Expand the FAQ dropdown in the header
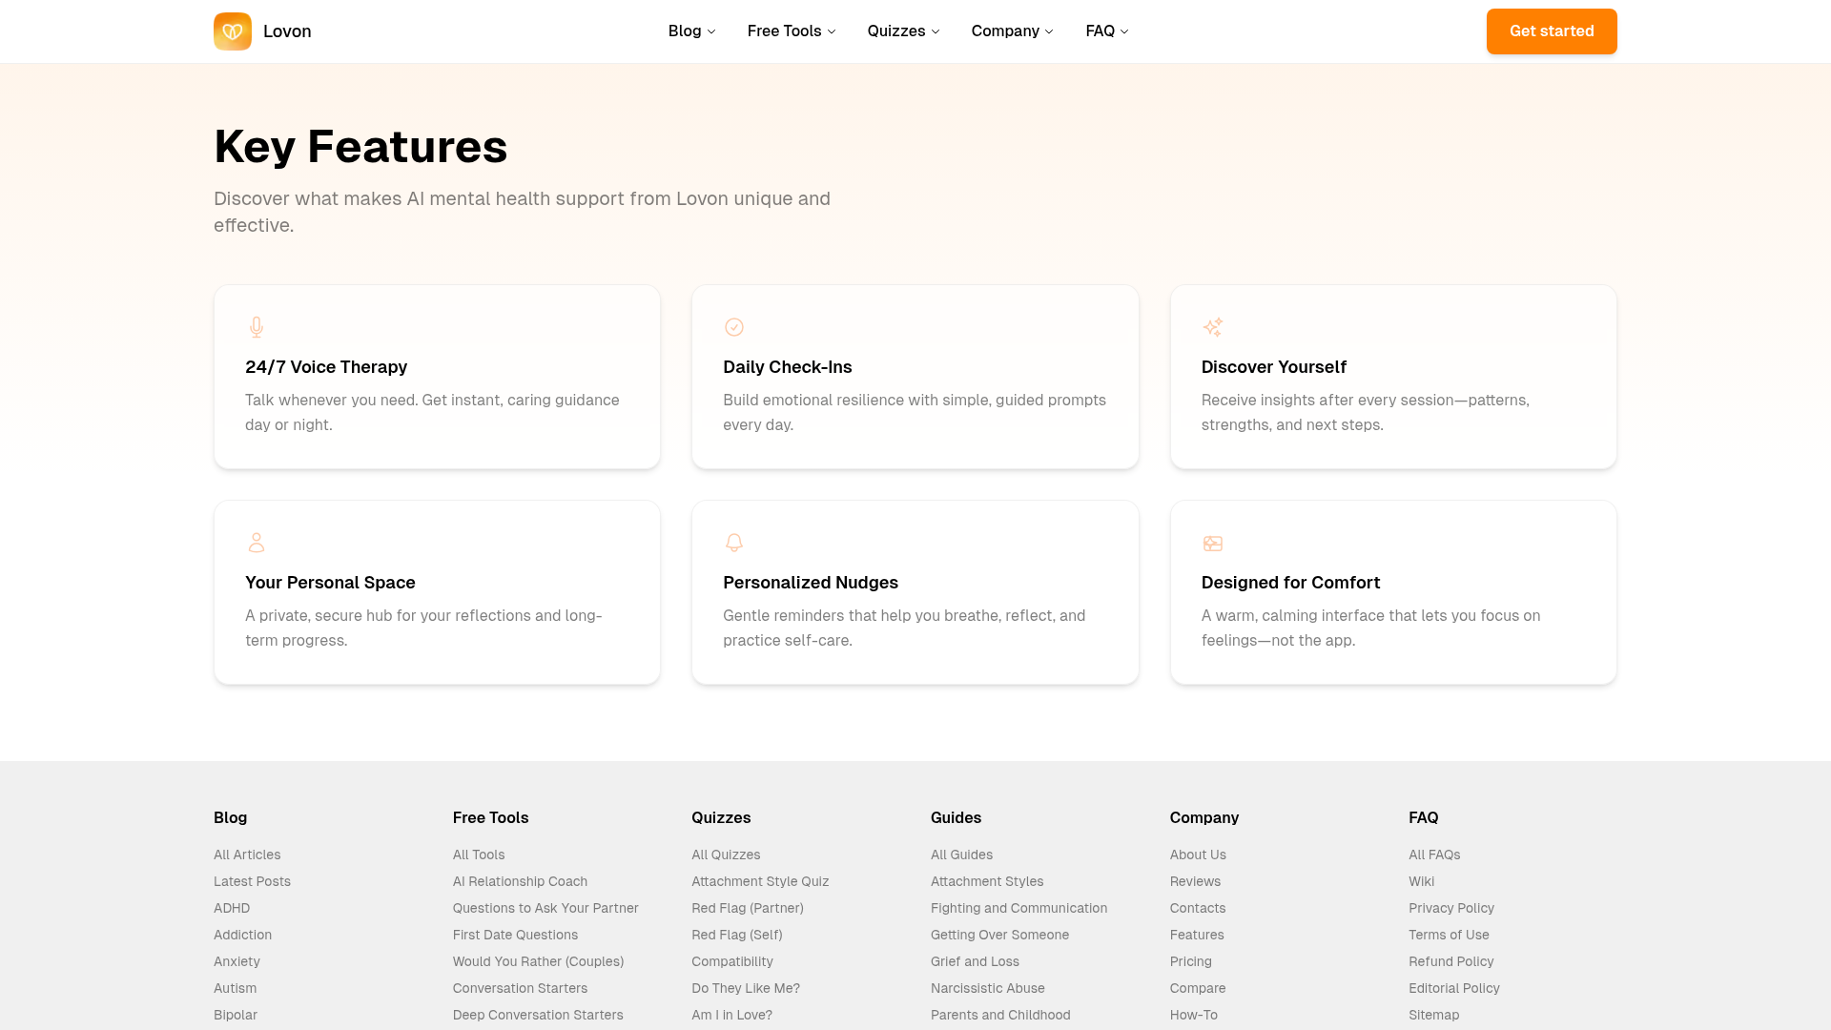The image size is (1831, 1030). click(1107, 31)
